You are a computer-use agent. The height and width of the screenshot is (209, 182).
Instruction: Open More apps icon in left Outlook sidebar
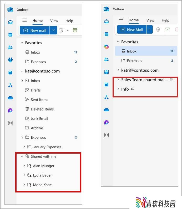point(11,123)
